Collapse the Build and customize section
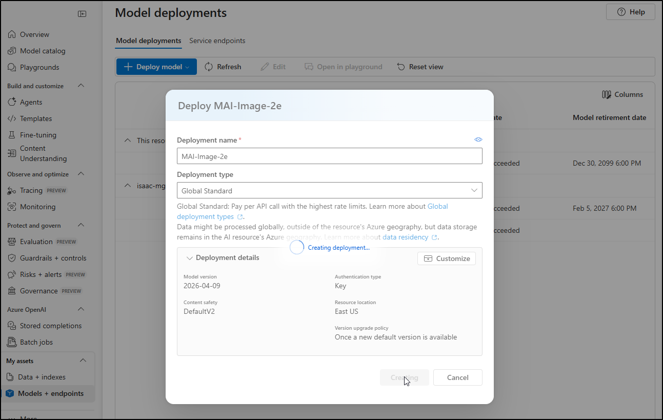Viewport: 663px width, 420px height. point(81,86)
